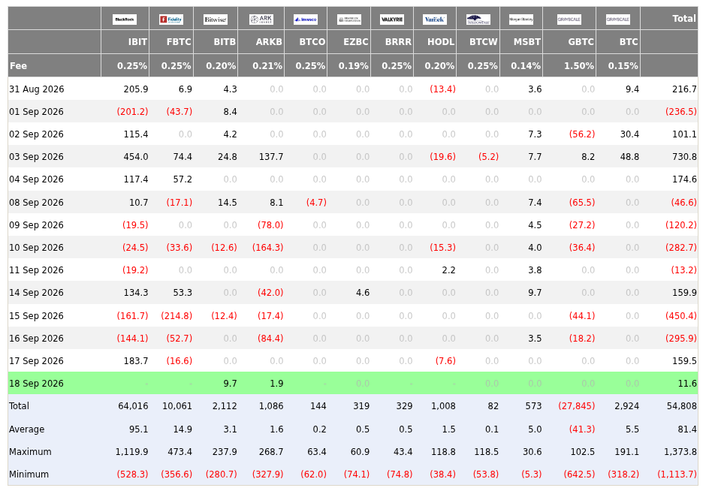
Task: Click the Invesco logo above BTCO
Action: [x=305, y=20]
